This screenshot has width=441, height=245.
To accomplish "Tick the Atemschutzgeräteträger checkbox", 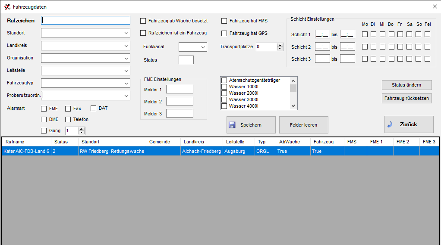I will [224, 81].
